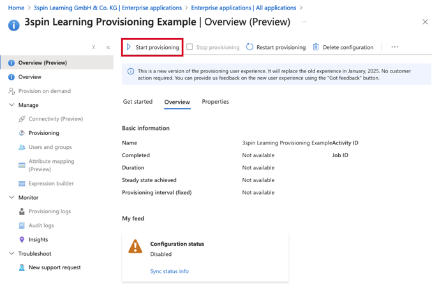The image size is (439, 289).
Task: Open Overview (Preview) in the sidebar
Action: pos(57,62)
